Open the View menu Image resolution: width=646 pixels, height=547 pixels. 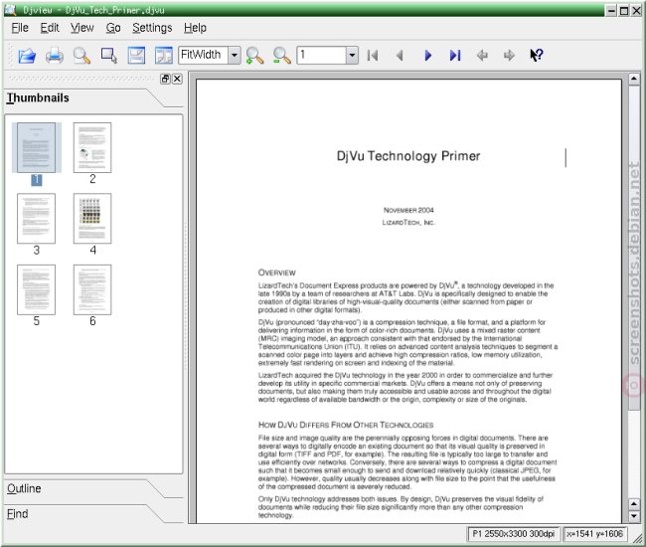pyautogui.click(x=81, y=28)
